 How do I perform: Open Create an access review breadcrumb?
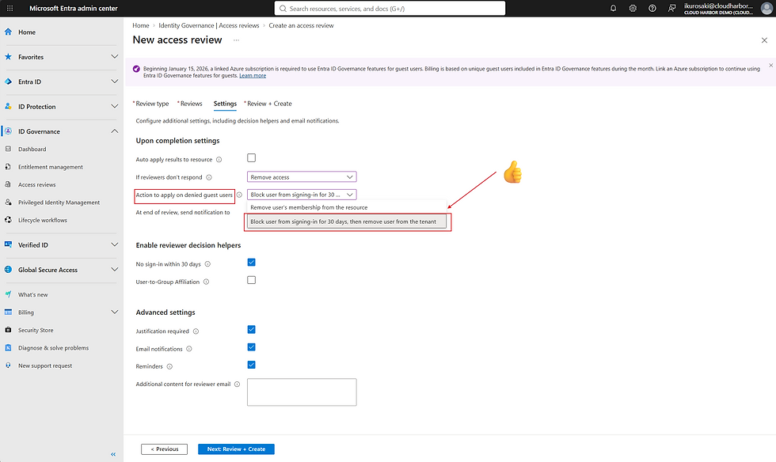pyautogui.click(x=301, y=26)
